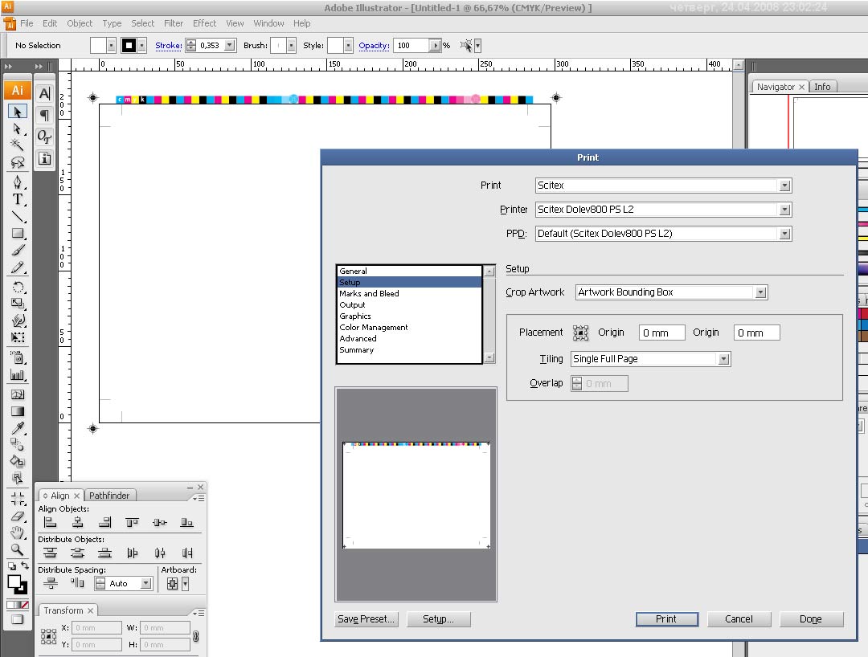The image size is (868, 657).
Task: Select the Gradient tool
Action: [x=18, y=411]
